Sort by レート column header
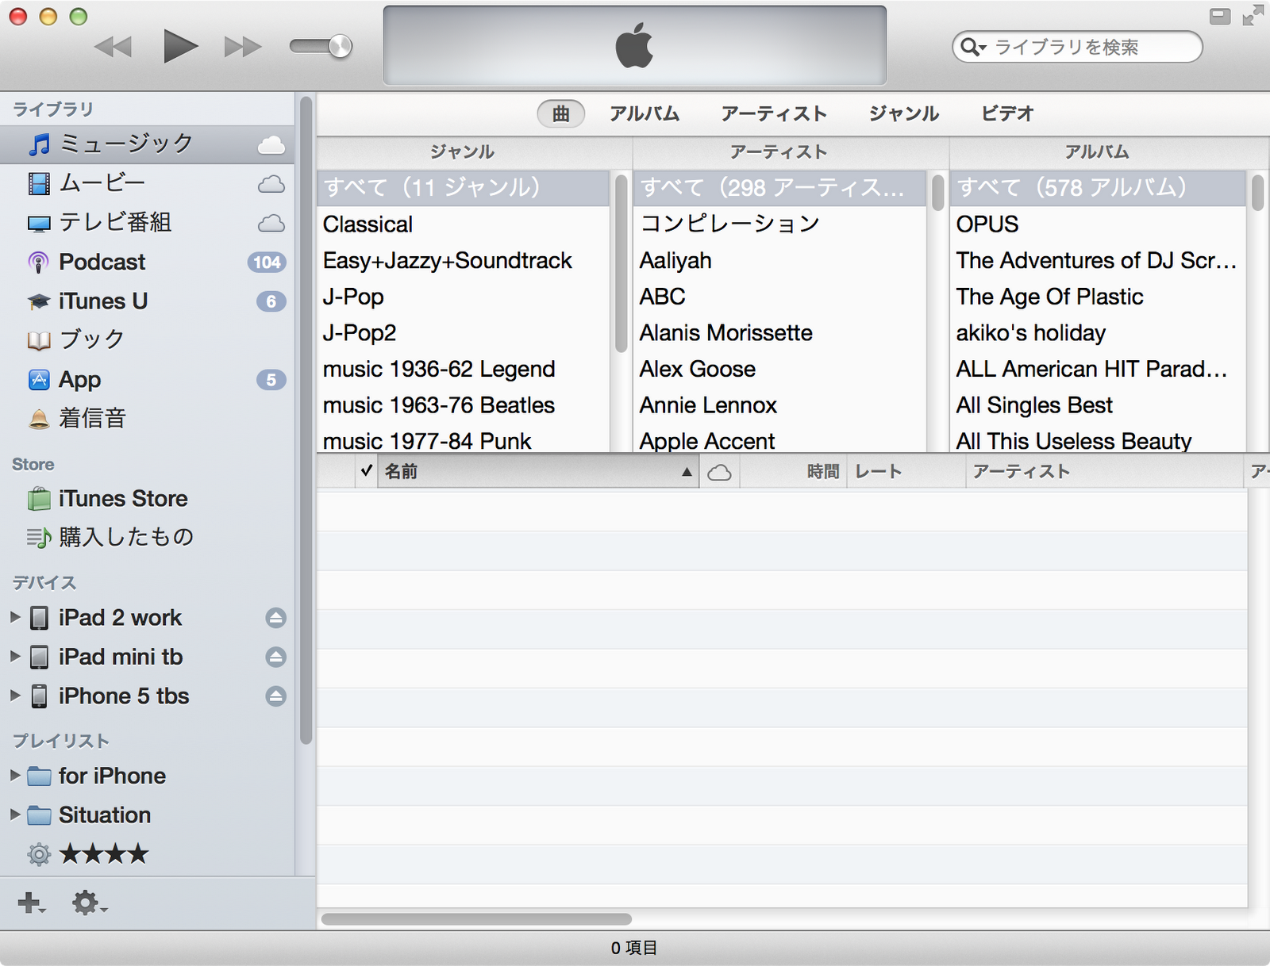1270x966 pixels. (x=906, y=471)
